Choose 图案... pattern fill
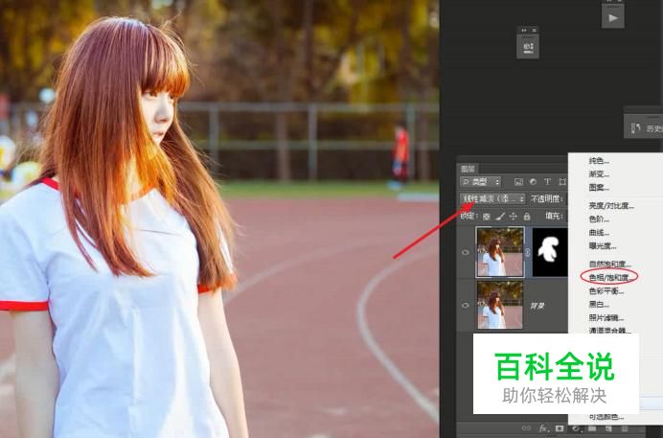 (599, 187)
